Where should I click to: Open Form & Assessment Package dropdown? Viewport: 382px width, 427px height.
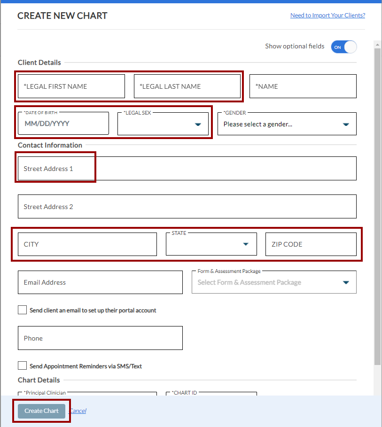(273, 282)
